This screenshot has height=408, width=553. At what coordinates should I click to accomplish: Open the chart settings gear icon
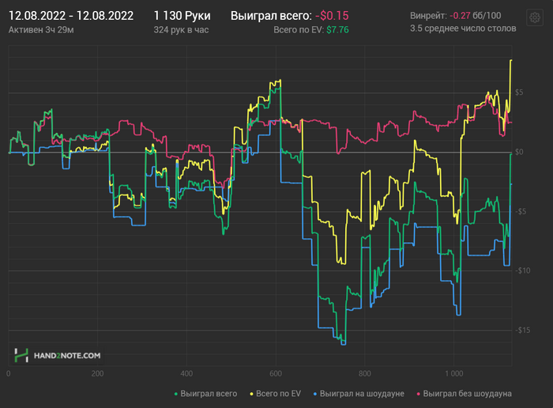pyautogui.click(x=535, y=17)
